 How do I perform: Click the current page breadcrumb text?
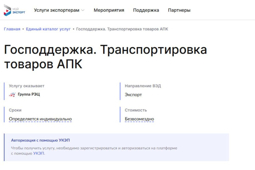point(122,29)
